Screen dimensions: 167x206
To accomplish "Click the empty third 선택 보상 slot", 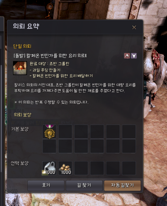I will coord(81,168).
